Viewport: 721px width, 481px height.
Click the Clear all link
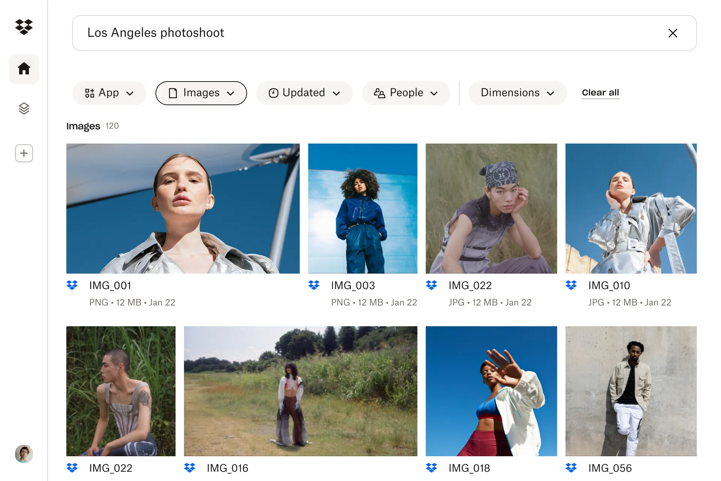pyautogui.click(x=600, y=92)
